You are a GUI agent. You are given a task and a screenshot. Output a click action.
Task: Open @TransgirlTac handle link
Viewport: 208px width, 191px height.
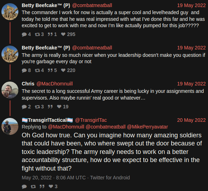point(91,120)
